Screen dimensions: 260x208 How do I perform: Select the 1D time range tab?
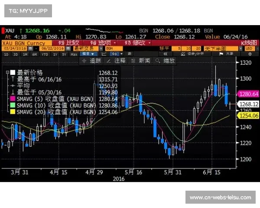click(6, 54)
